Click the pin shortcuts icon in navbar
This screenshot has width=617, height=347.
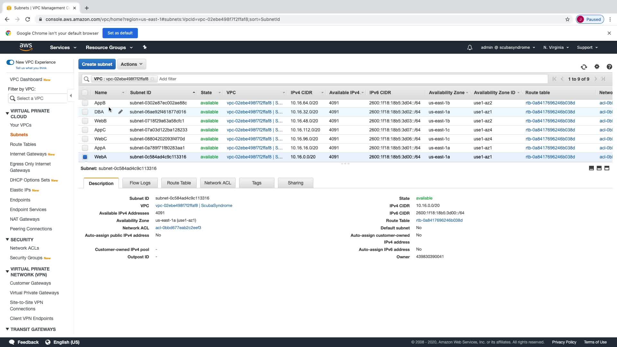145,47
